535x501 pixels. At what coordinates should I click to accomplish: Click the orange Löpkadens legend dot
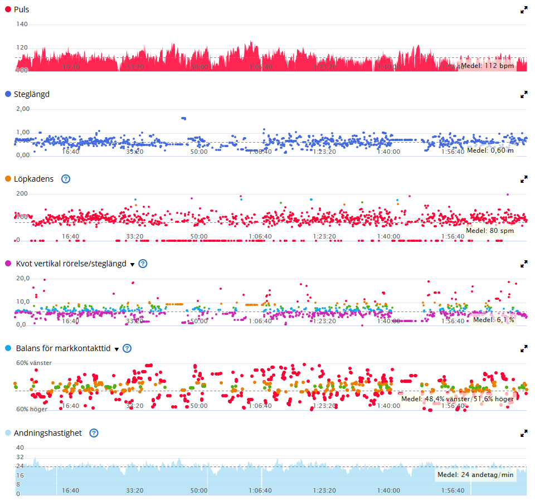point(8,178)
